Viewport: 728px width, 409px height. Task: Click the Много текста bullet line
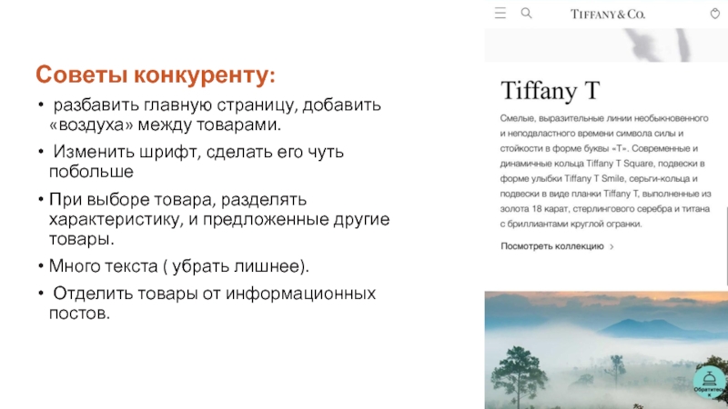[x=177, y=266]
